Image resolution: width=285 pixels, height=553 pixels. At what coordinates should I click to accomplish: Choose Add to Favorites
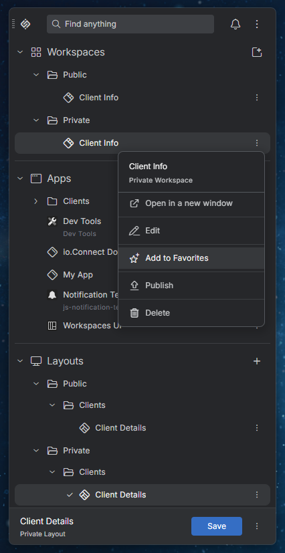(191, 258)
